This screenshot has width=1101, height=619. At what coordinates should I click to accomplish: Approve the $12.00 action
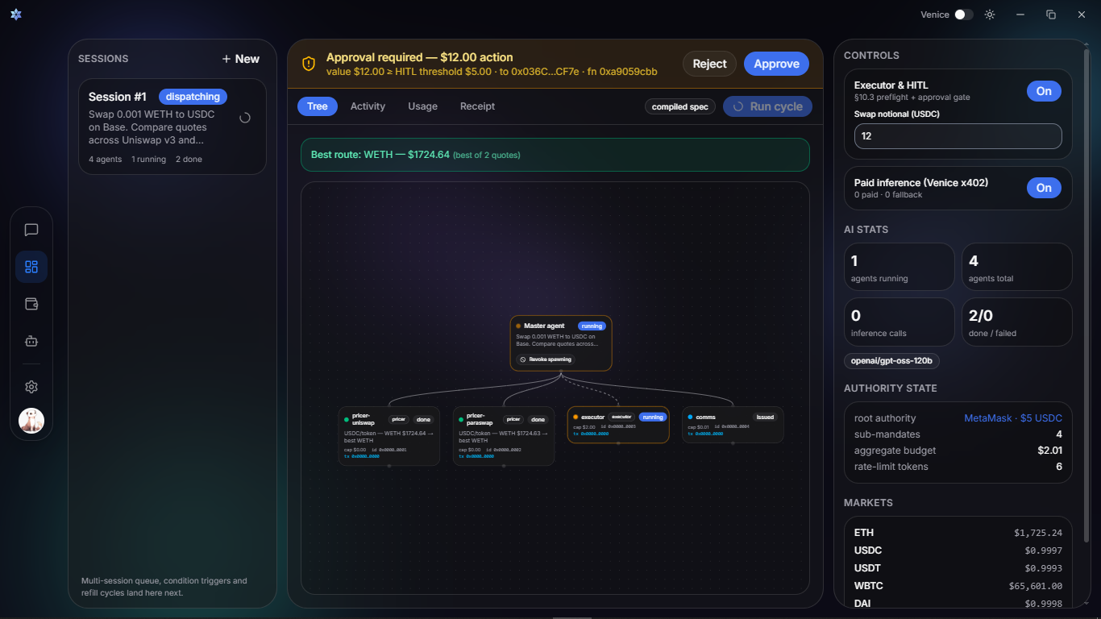tap(776, 64)
